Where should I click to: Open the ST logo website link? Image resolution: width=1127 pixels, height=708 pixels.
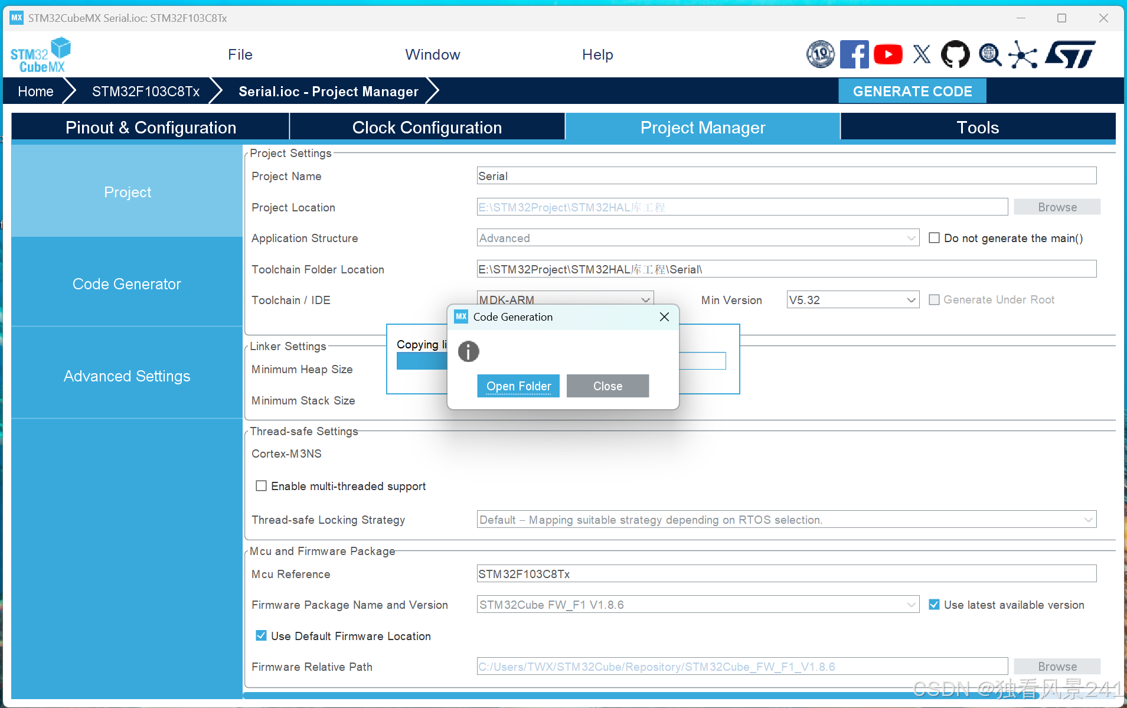(1070, 54)
